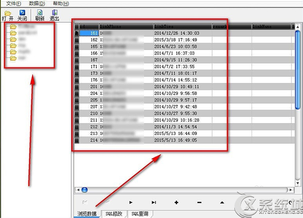
Task: Click the time cell 2014/10/29 9:56:58
Action: point(183,93)
